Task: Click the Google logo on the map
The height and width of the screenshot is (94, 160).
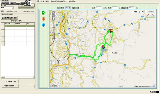Action: coord(53,86)
